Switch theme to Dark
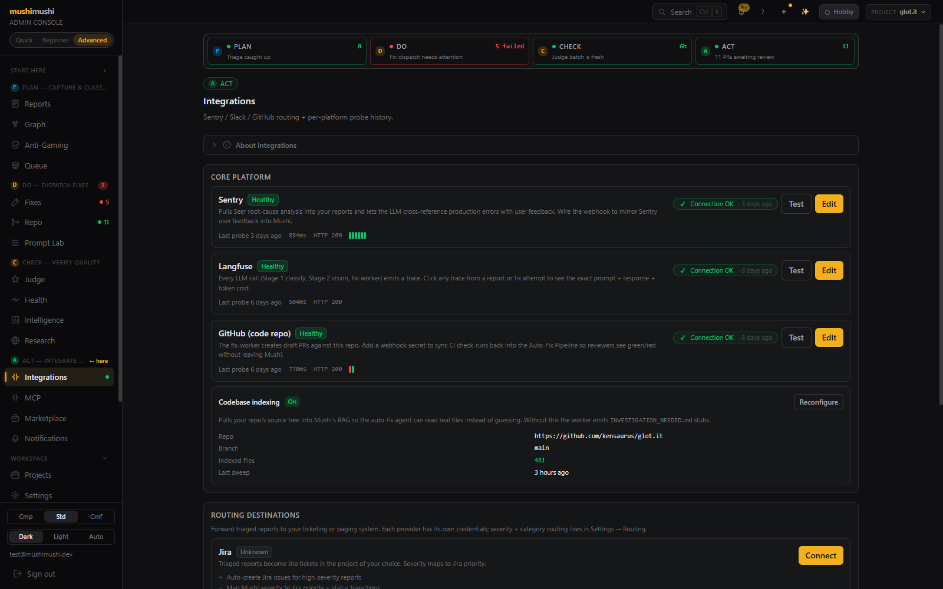This screenshot has width=943, height=589. (x=26, y=537)
